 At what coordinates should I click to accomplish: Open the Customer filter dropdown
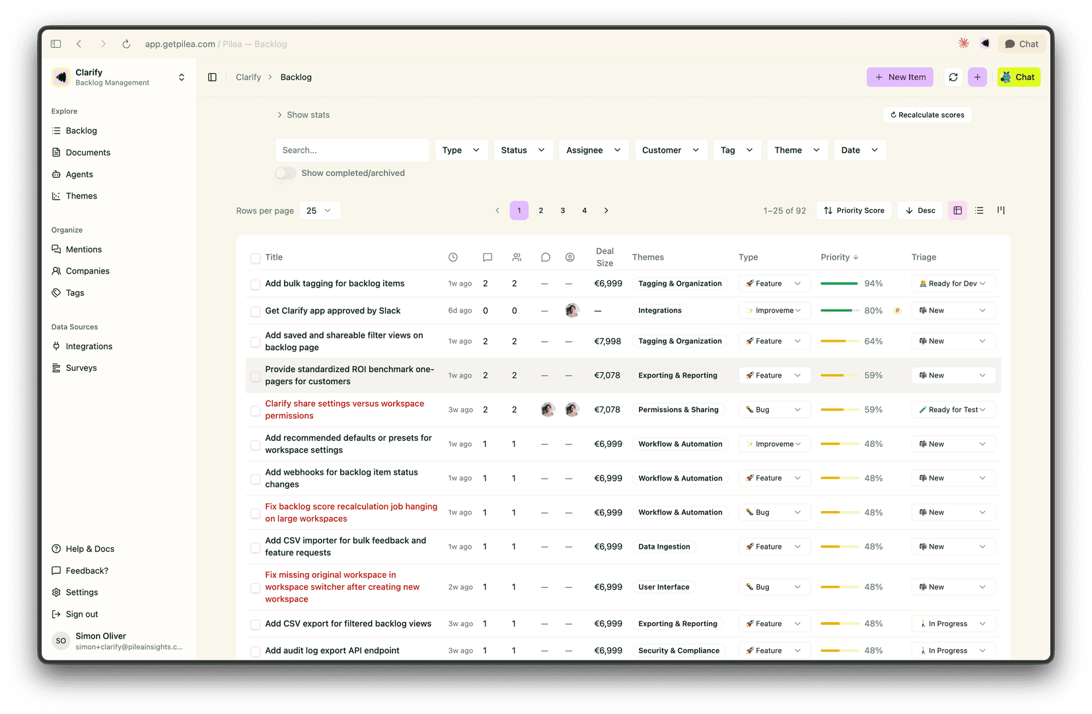click(671, 150)
